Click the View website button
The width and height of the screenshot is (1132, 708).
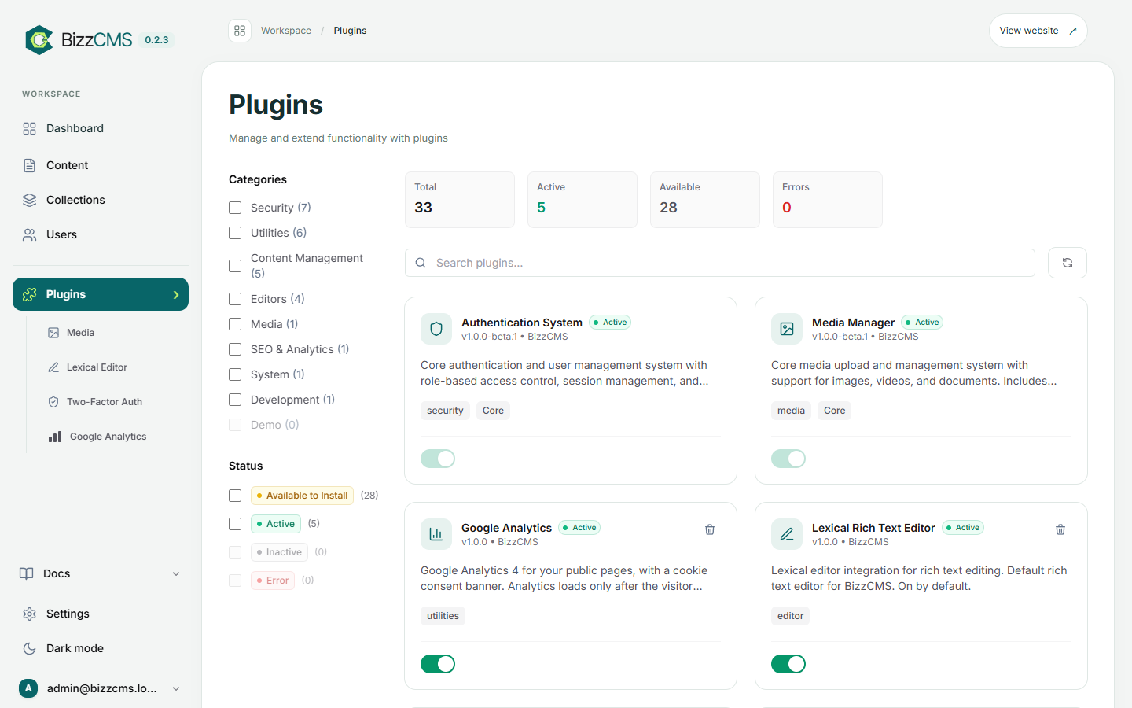(x=1038, y=31)
